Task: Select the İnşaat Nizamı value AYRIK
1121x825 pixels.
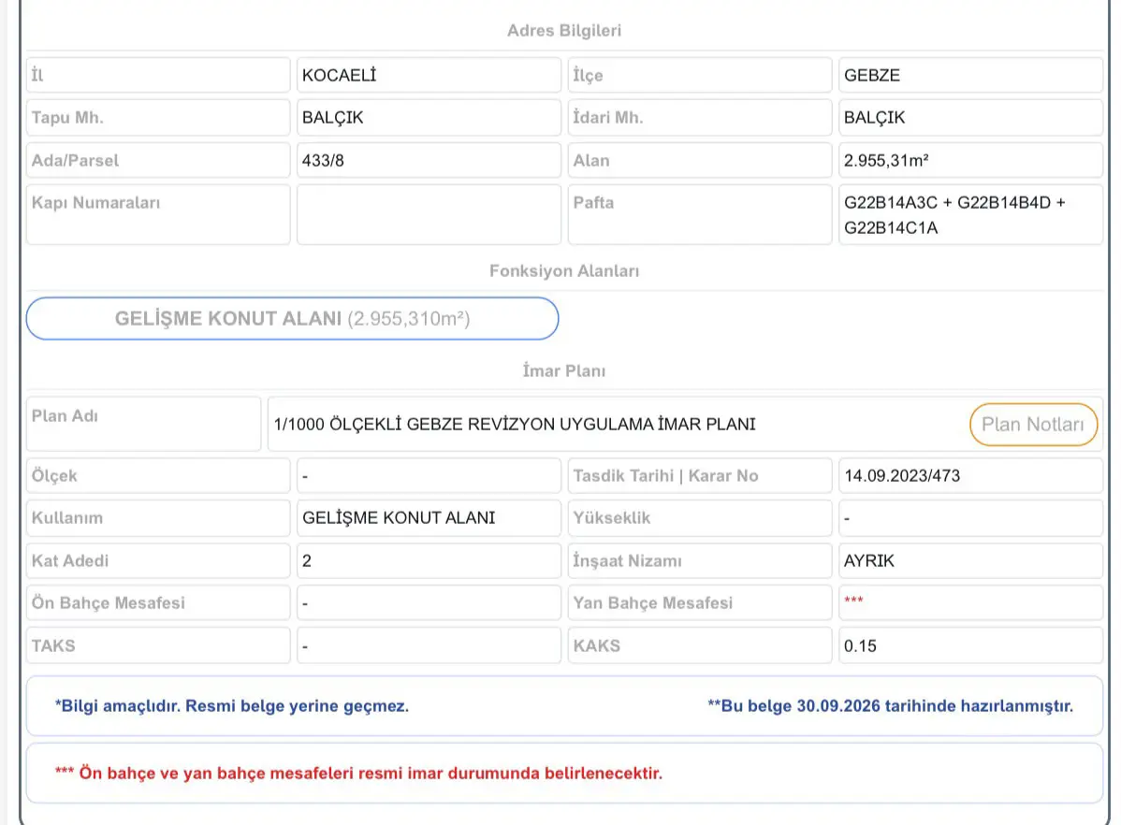Action: coord(970,560)
